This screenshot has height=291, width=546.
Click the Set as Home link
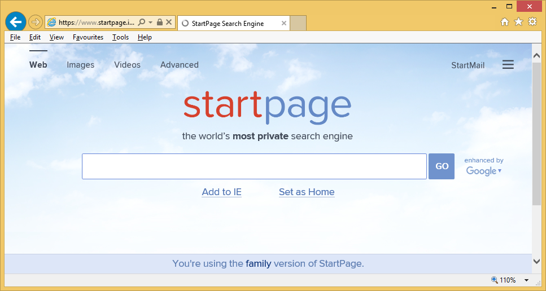click(x=307, y=192)
